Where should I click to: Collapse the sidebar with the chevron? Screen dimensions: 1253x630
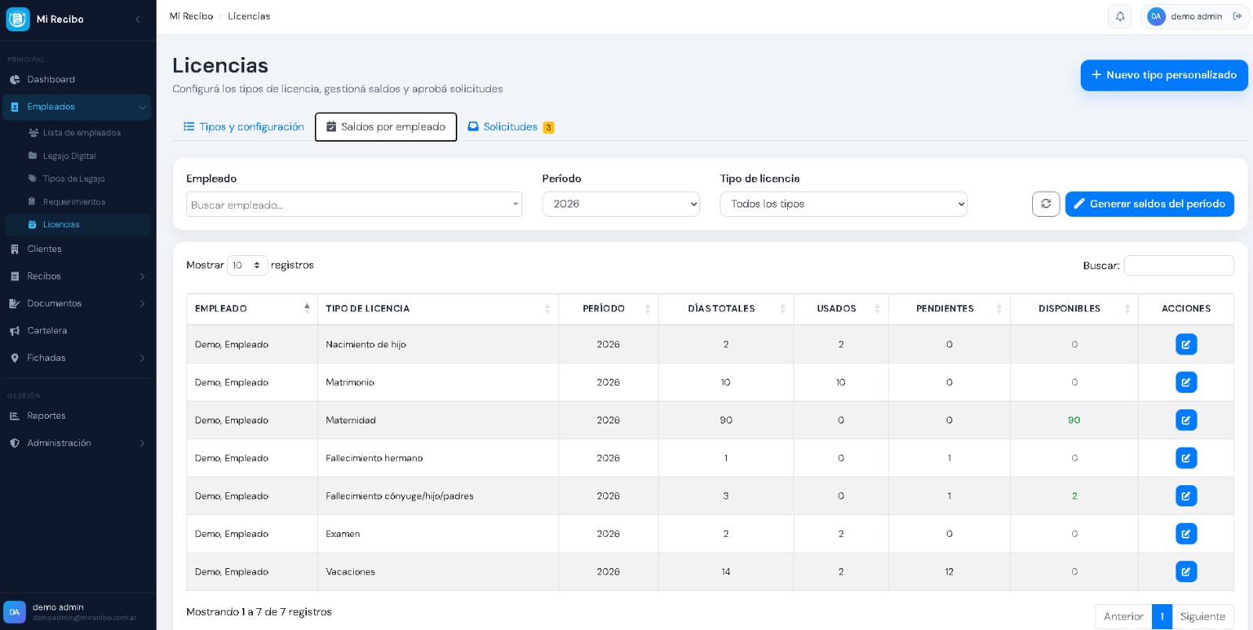(138, 19)
